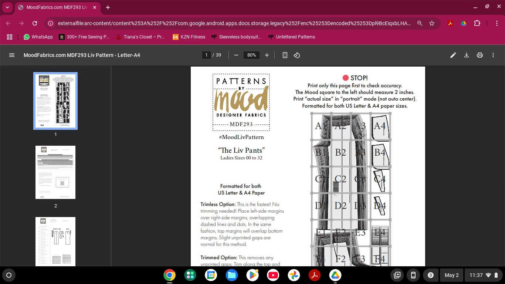The image size is (505, 284).
Task: Select page 3 thumbnail
Action: [x=55, y=241]
